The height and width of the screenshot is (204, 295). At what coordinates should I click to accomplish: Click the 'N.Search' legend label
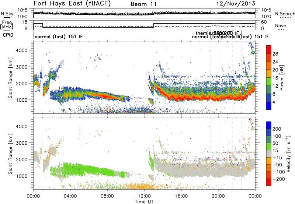click(285, 14)
